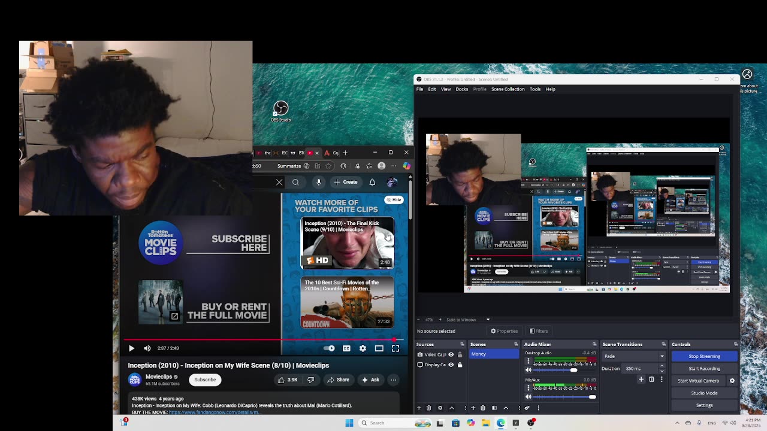Image resolution: width=767 pixels, height=431 pixels.
Task: Open the fandangonow.com link in description
Action: point(215,412)
